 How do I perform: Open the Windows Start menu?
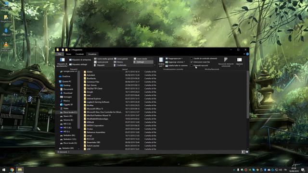coord(4,170)
